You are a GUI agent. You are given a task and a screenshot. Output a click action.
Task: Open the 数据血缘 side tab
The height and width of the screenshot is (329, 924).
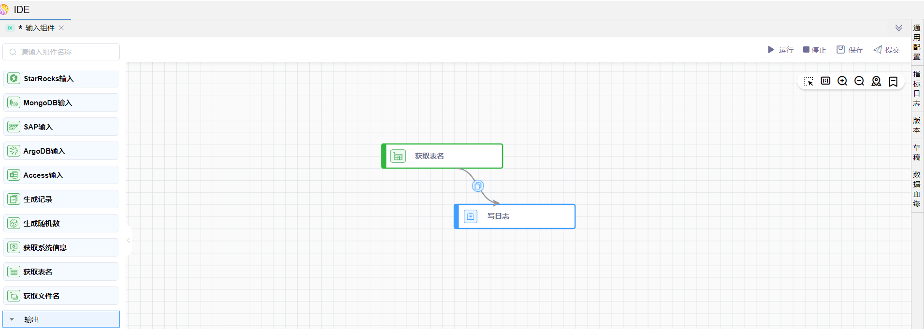[917, 189]
